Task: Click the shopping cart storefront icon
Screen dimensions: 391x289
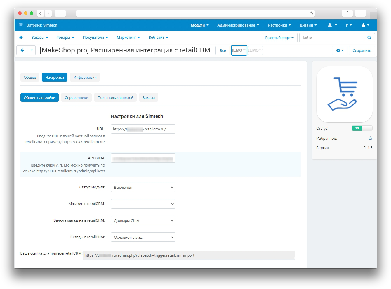Action: pos(21,25)
